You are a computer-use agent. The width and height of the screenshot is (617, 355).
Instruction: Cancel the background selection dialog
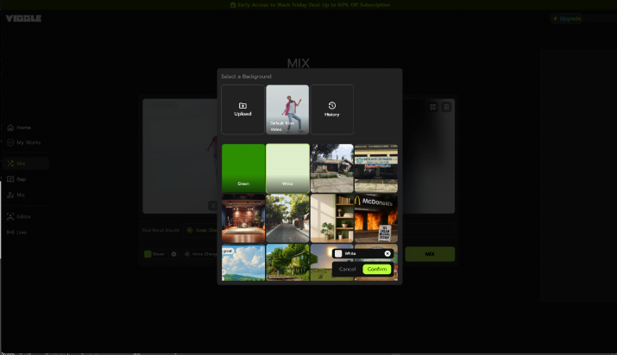347,269
